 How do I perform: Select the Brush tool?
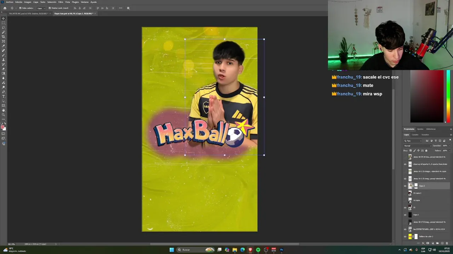point(4,55)
